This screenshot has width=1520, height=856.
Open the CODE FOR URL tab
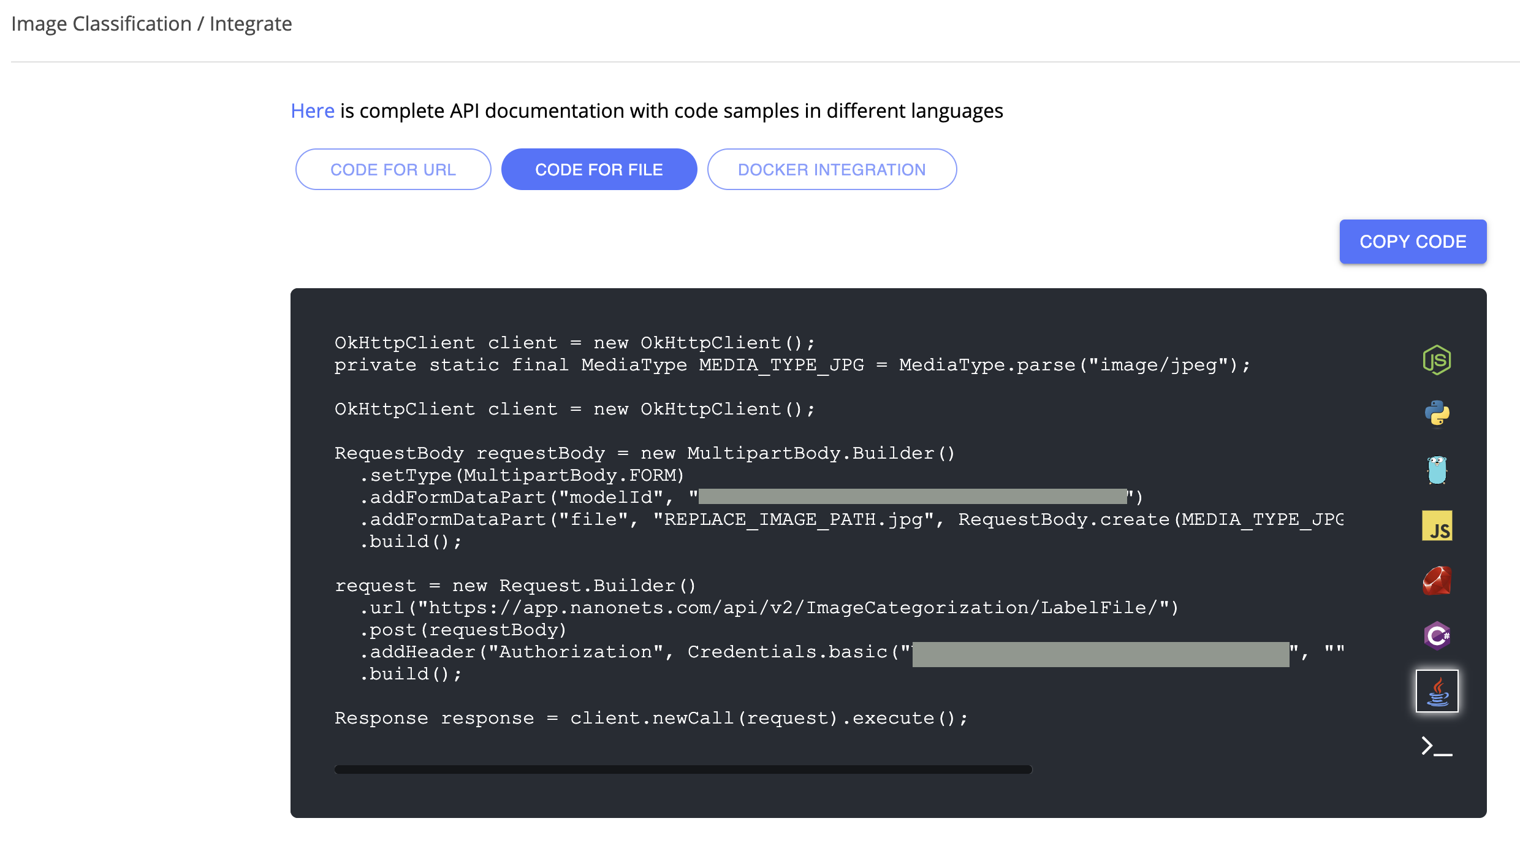[x=393, y=169]
